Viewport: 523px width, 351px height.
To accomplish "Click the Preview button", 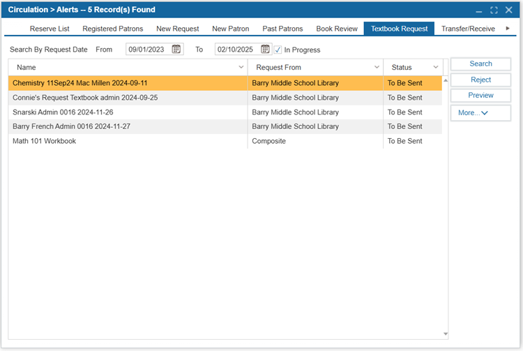I will pyautogui.click(x=480, y=96).
